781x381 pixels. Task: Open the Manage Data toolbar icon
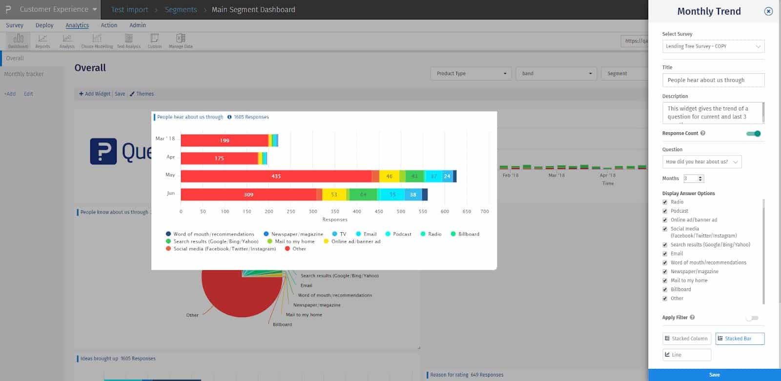[181, 41]
